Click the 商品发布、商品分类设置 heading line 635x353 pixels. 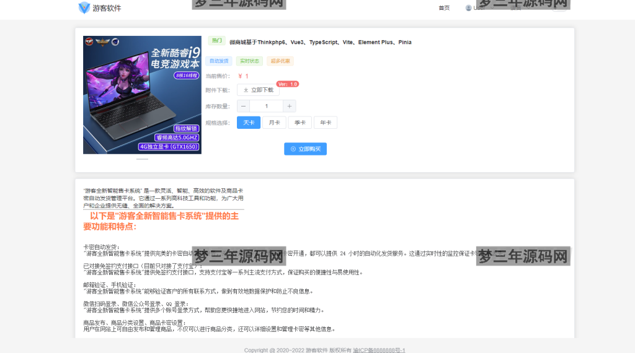[x=135, y=323]
